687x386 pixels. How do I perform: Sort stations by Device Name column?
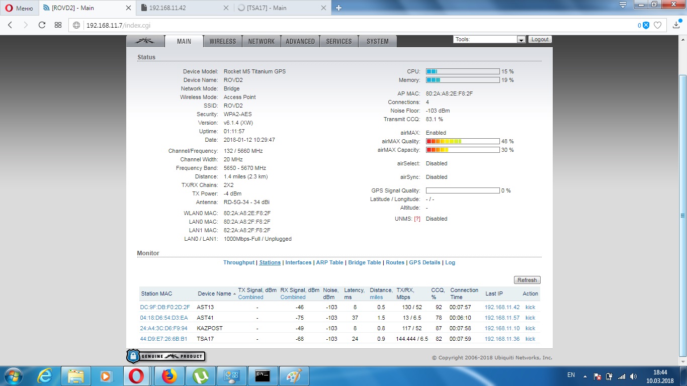tap(214, 294)
